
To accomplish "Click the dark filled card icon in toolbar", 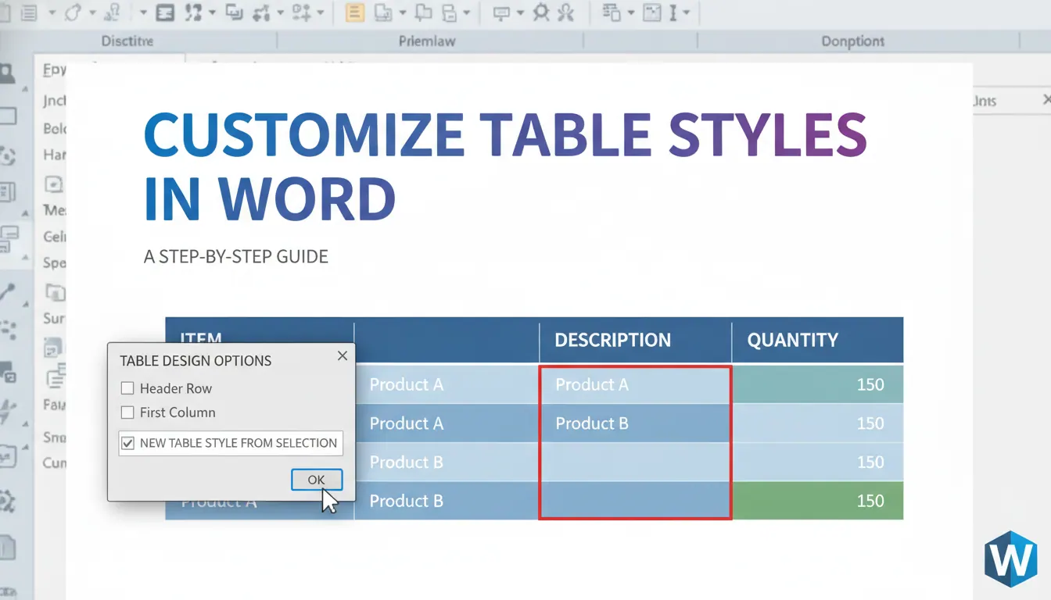I will point(165,12).
